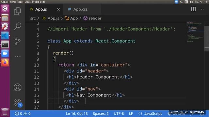Open problems panel from errors and warnings count
The height and width of the screenshot is (117, 209).
(23, 113)
